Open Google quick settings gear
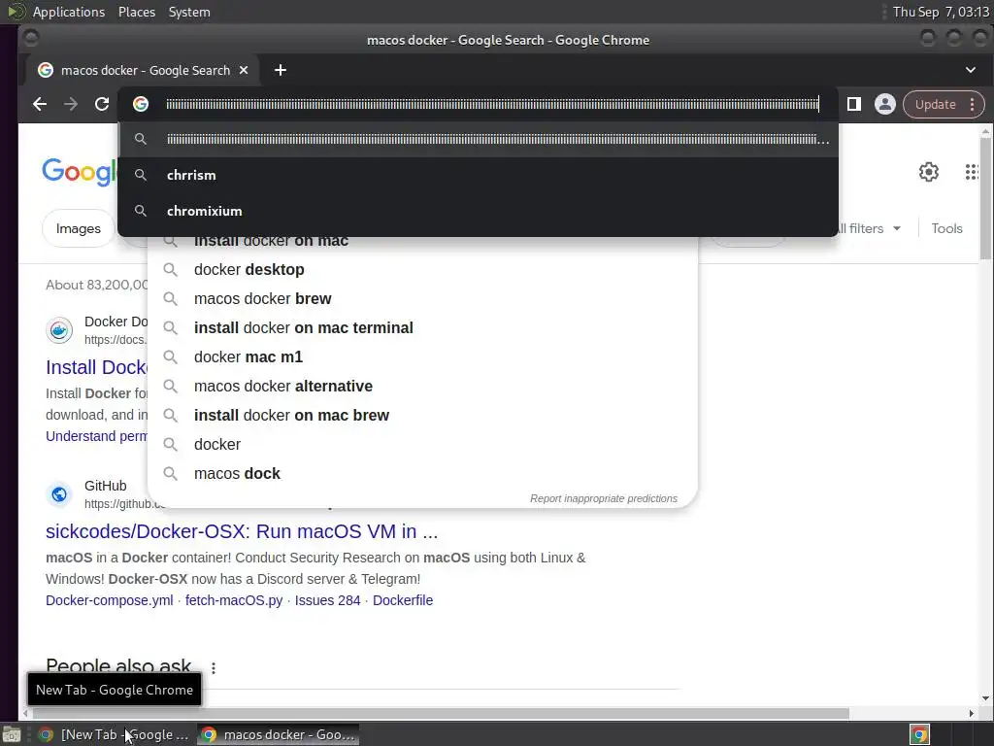 pyautogui.click(x=929, y=172)
